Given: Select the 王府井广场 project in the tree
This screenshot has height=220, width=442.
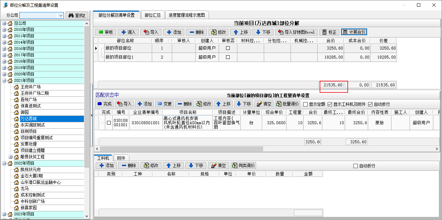Looking at the screenshot, I should pyautogui.click(x=30, y=87).
